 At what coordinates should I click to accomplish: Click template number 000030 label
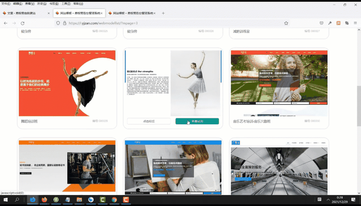click(312, 121)
